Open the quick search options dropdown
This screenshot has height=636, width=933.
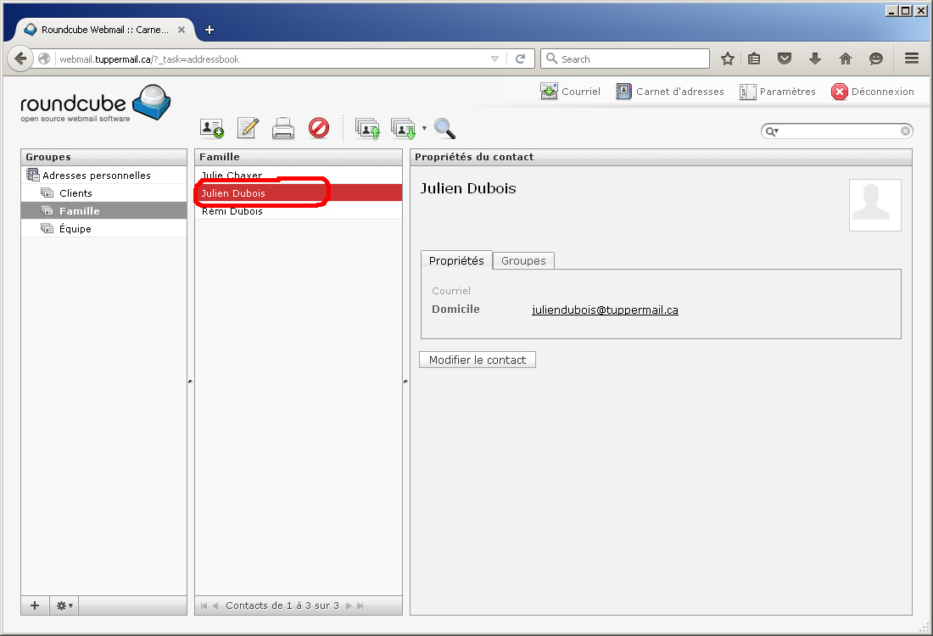pos(772,131)
